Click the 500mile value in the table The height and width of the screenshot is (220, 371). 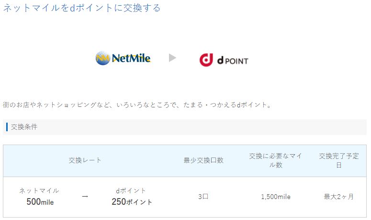[40, 202]
